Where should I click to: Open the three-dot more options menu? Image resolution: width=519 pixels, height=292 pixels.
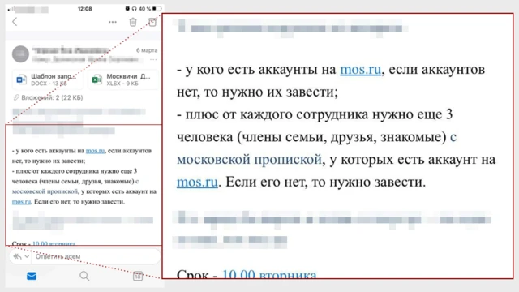[x=113, y=22]
